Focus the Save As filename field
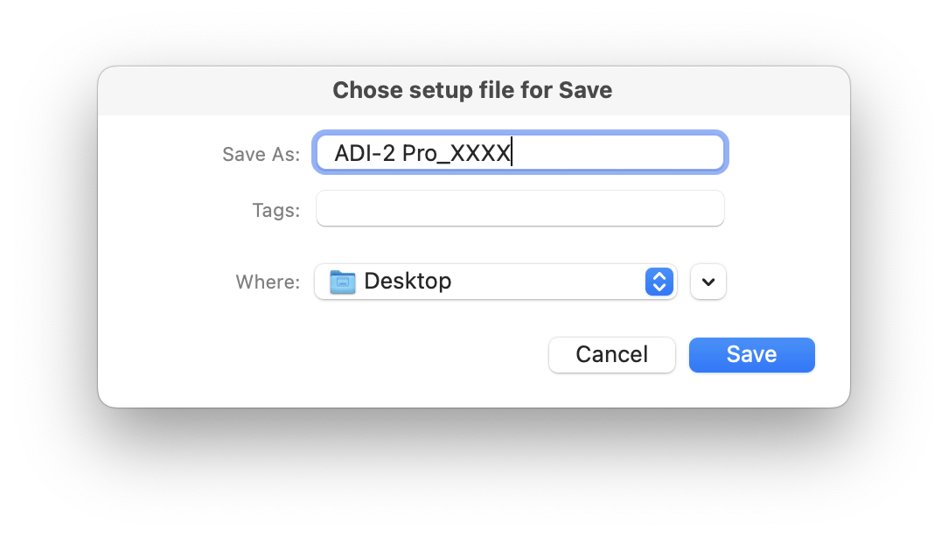 [x=520, y=152]
